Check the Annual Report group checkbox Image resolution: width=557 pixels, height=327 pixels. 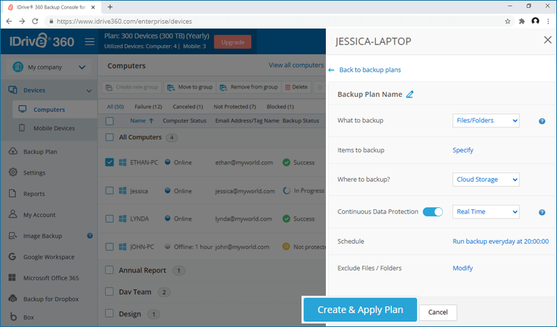(x=109, y=270)
